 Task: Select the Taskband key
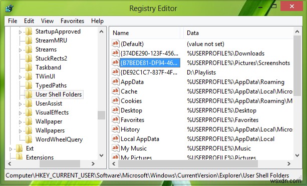pos(48,67)
